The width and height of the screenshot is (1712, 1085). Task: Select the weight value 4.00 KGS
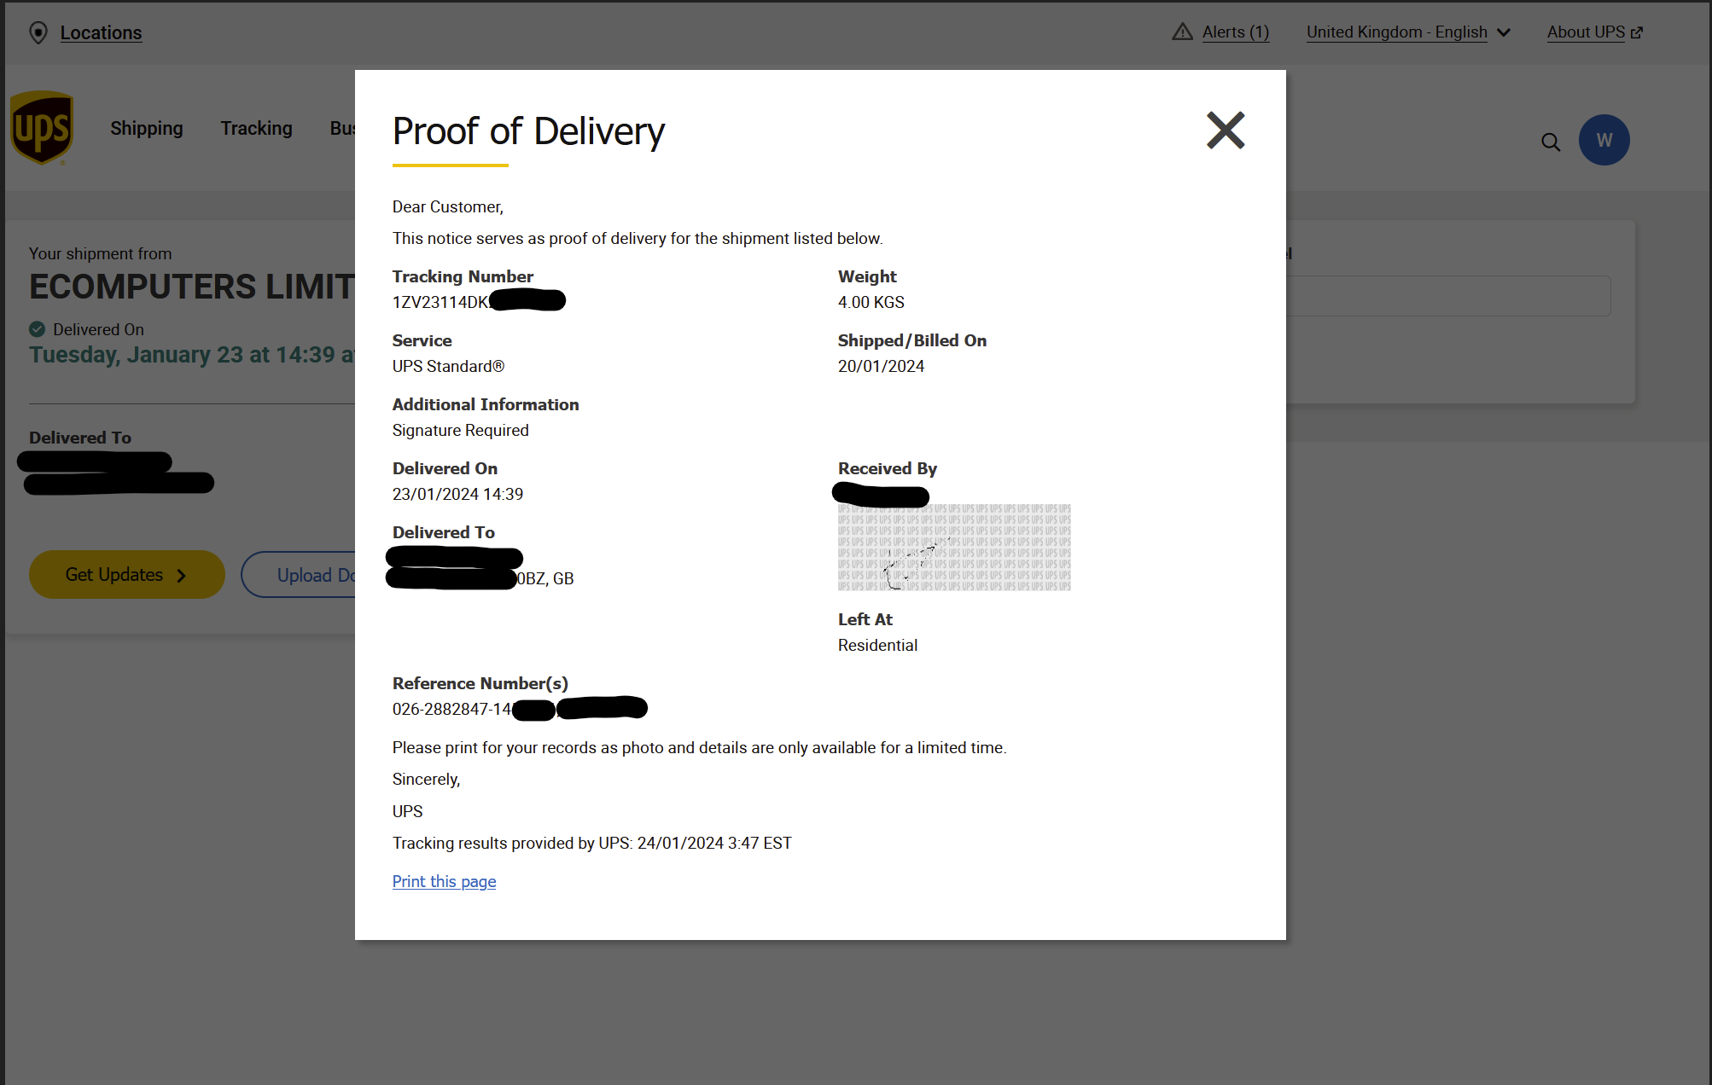pyautogui.click(x=871, y=302)
